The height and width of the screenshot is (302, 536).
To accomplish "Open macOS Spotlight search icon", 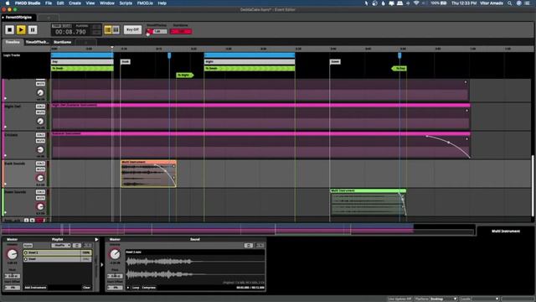I will (x=510, y=3).
